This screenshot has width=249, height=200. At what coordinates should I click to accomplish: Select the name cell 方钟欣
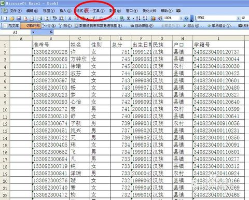pyautogui.click(x=79, y=59)
